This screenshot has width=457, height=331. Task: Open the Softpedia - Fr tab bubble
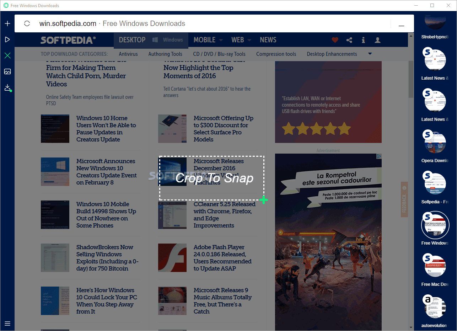435,184
